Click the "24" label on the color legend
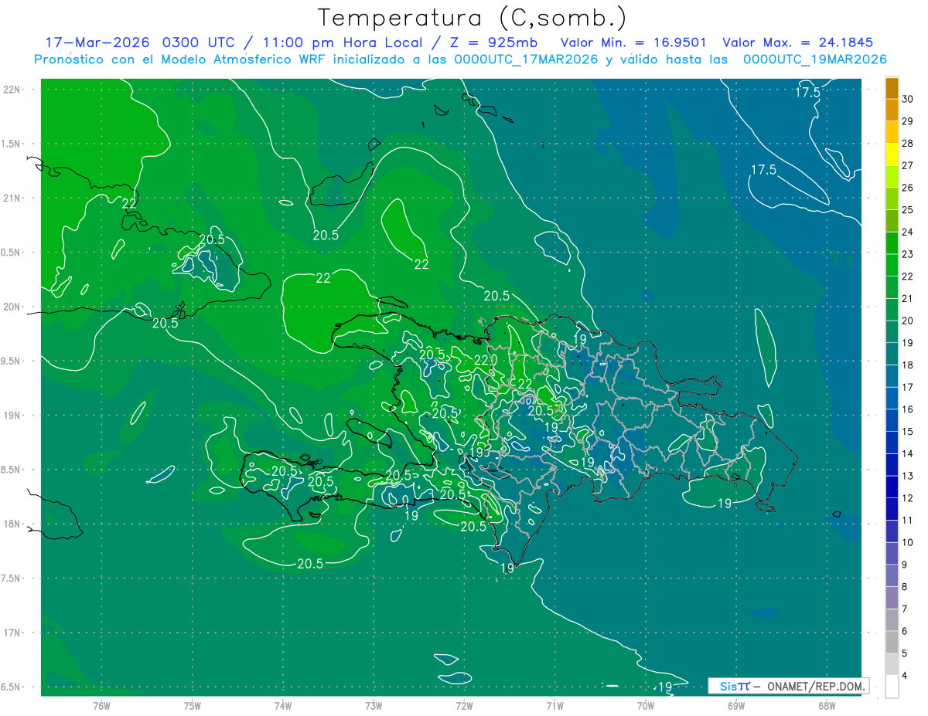 pyautogui.click(x=908, y=232)
